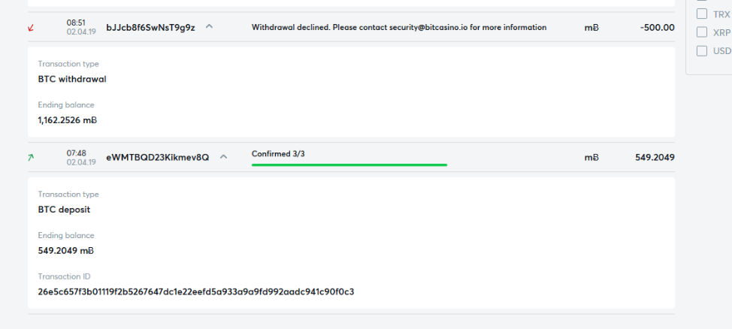Toggle the TRX currency checkbox
The width and height of the screenshot is (732, 329).
pyautogui.click(x=702, y=14)
